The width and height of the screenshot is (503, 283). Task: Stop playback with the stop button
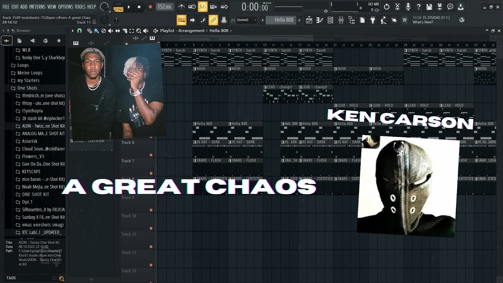[139, 7]
